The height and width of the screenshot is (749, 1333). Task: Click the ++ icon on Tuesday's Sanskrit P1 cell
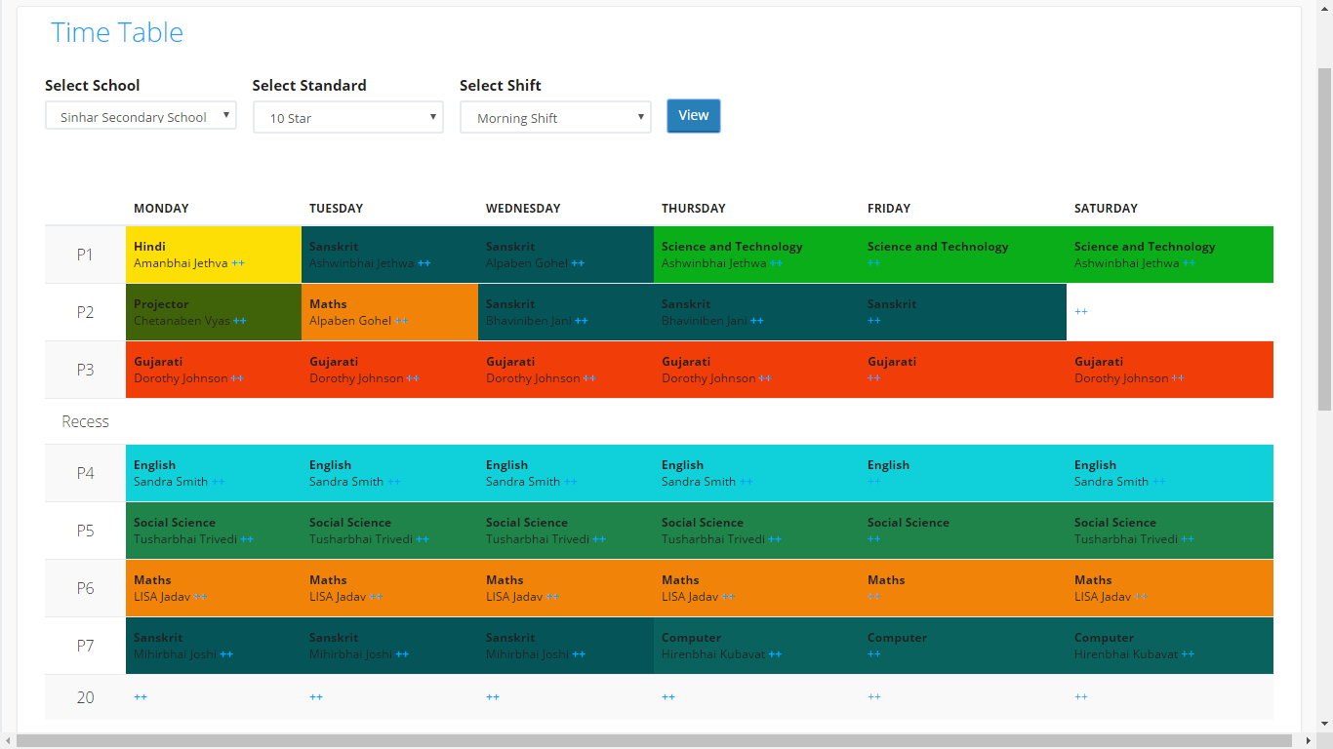[425, 262]
